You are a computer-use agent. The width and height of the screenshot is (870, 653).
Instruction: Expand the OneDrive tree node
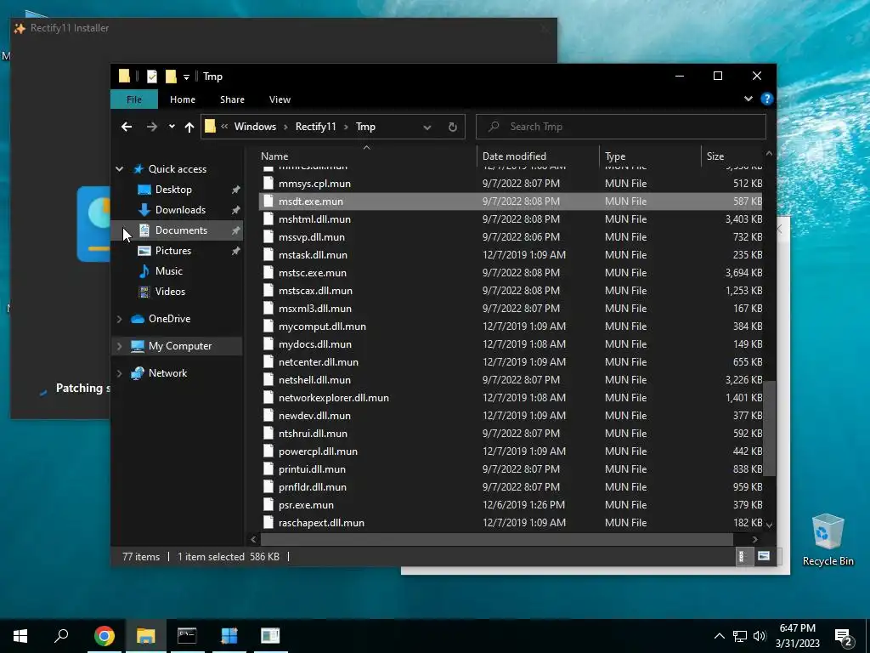pyautogui.click(x=119, y=319)
